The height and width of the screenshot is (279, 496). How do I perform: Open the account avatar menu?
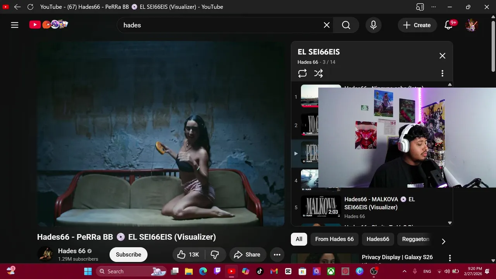coord(472,25)
